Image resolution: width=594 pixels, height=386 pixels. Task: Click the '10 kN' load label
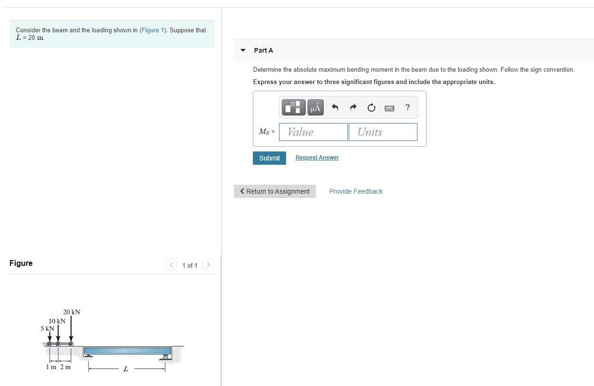tap(57, 321)
